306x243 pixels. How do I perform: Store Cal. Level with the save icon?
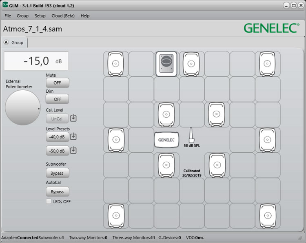coord(73,118)
